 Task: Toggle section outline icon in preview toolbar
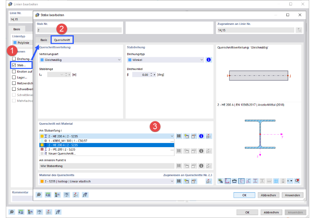point(228,181)
